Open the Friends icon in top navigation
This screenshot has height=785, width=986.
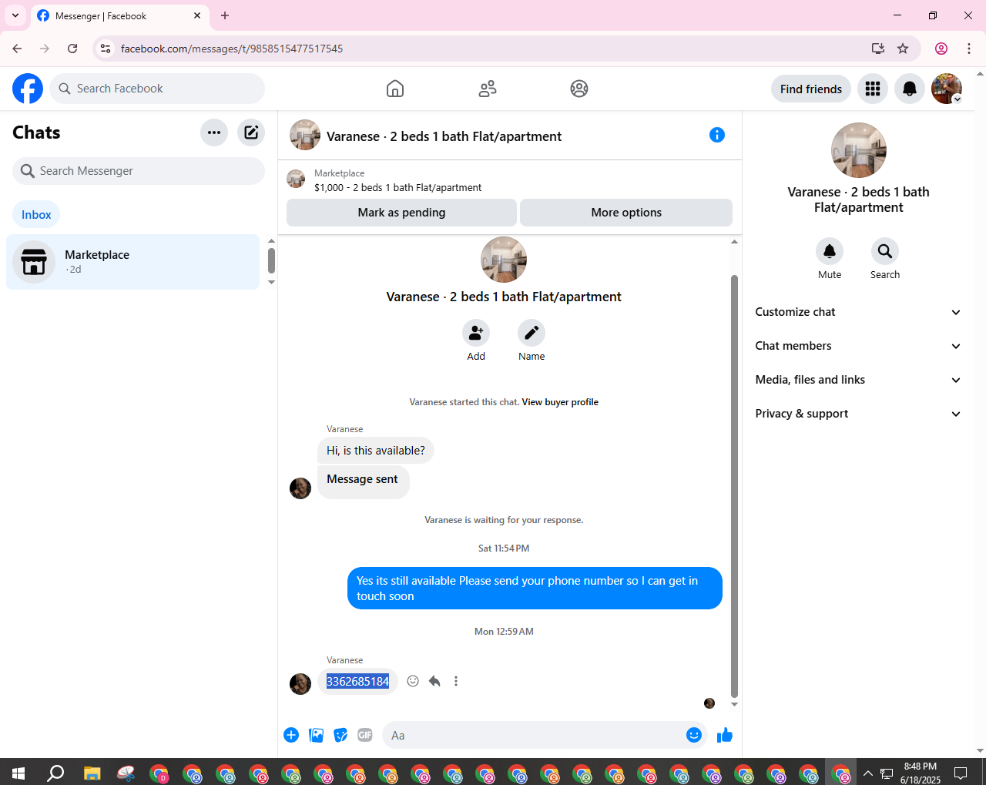coord(488,89)
